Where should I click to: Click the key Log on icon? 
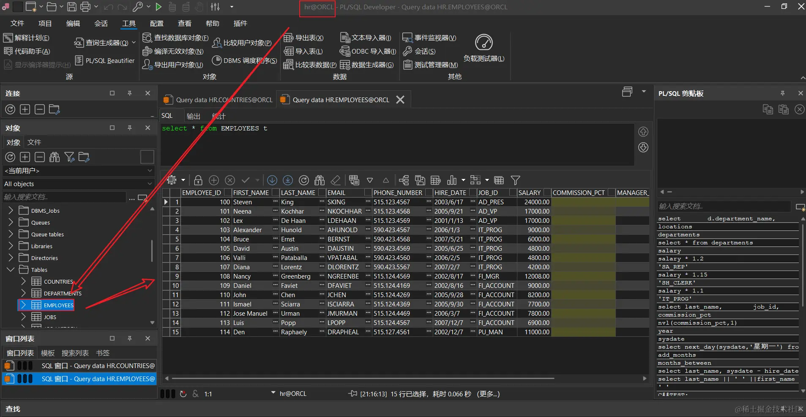pos(137,7)
